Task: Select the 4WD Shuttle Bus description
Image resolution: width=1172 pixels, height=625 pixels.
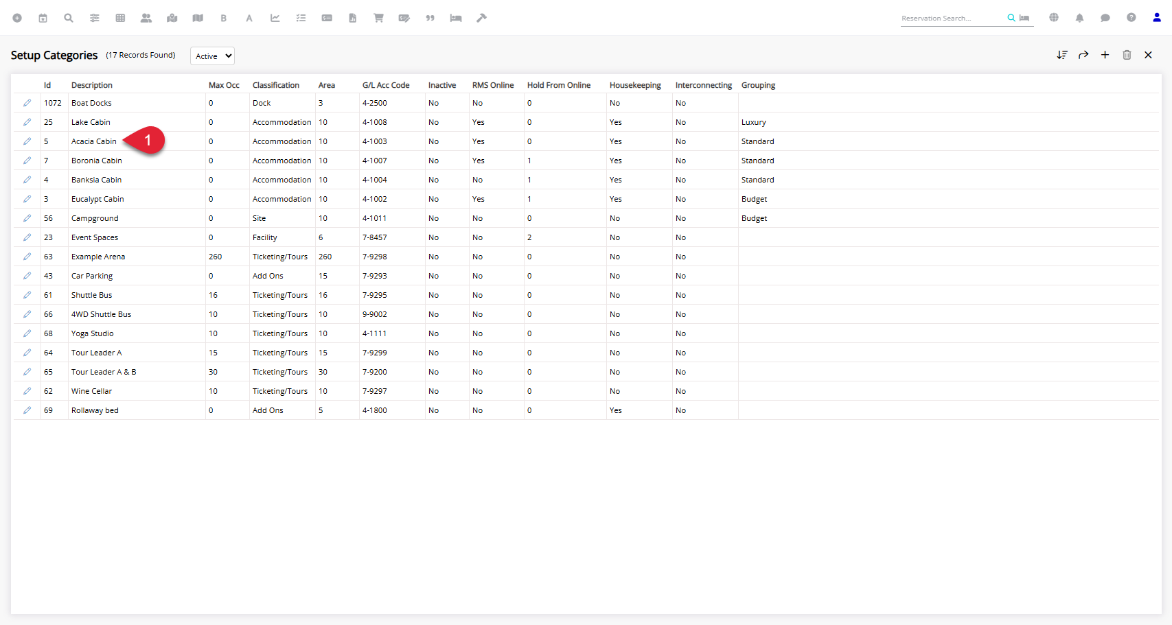Action: (101, 314)
